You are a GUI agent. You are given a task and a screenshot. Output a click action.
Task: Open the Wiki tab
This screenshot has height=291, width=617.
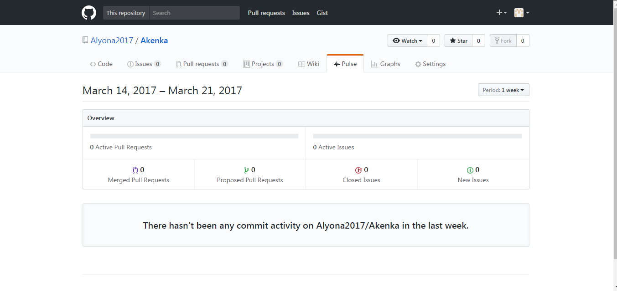click(x=308, y=64)
